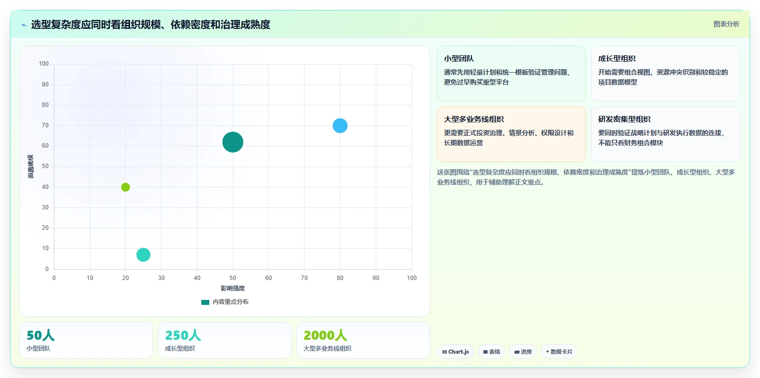
Task: Click icon inside the Chart.js chip
Action: [x=445, y=352]
